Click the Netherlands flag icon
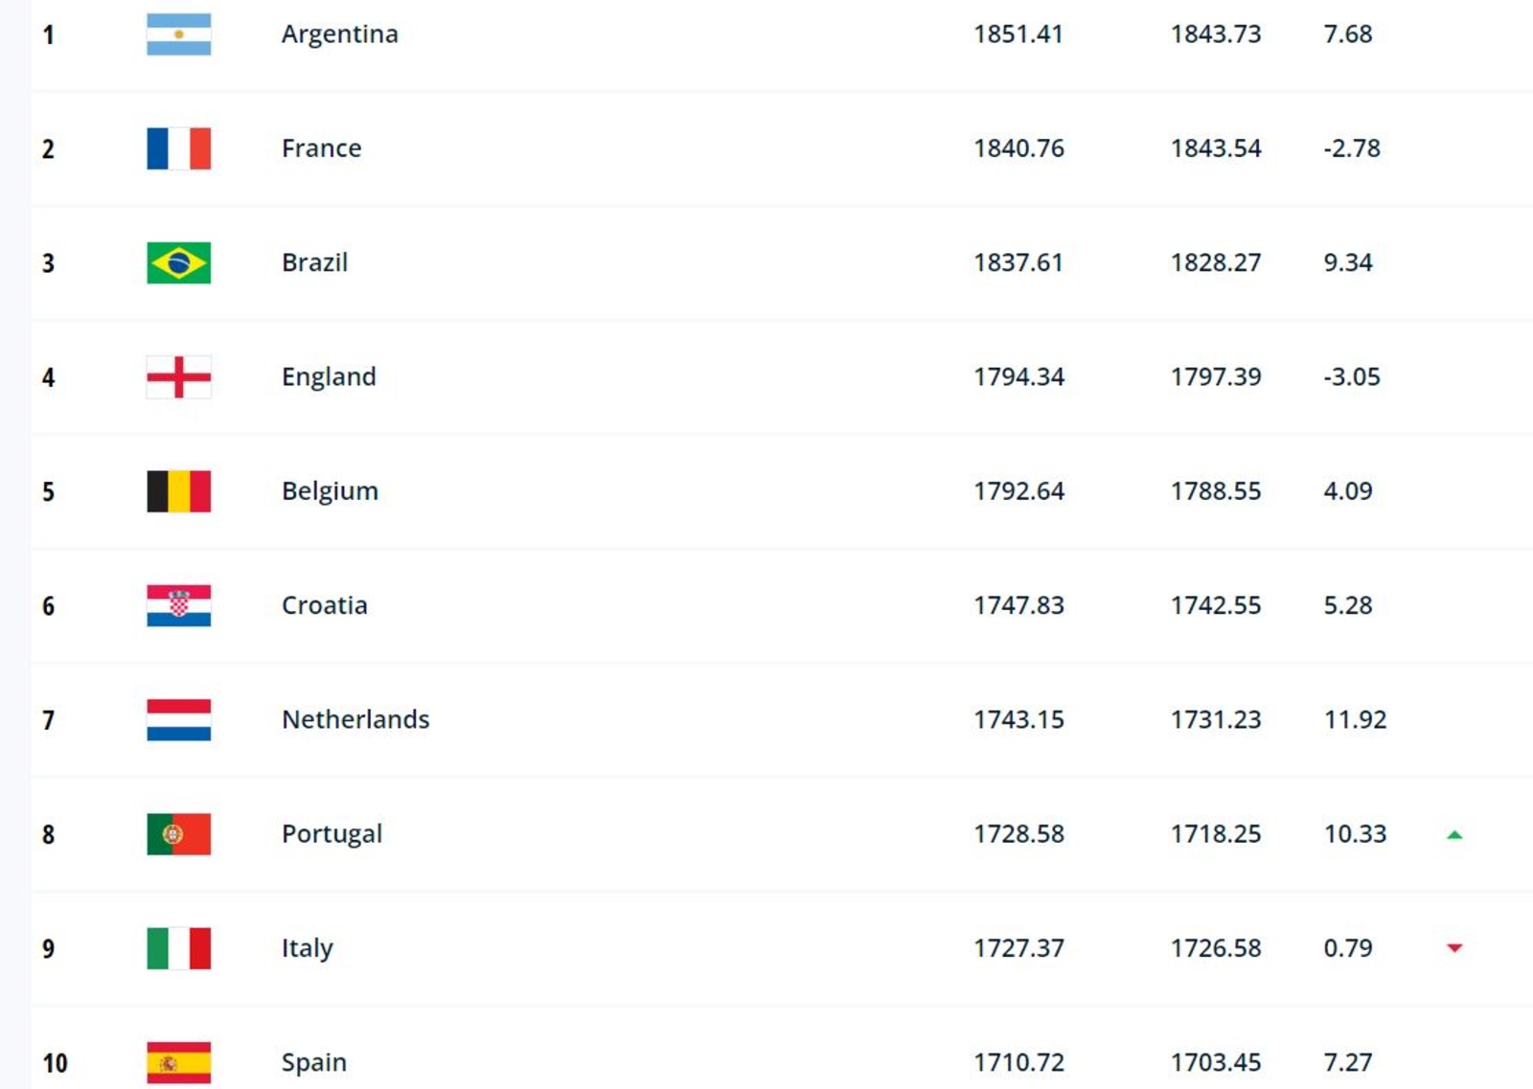The width and height of the screenshot is (1533, 1089). click(178, 720)
